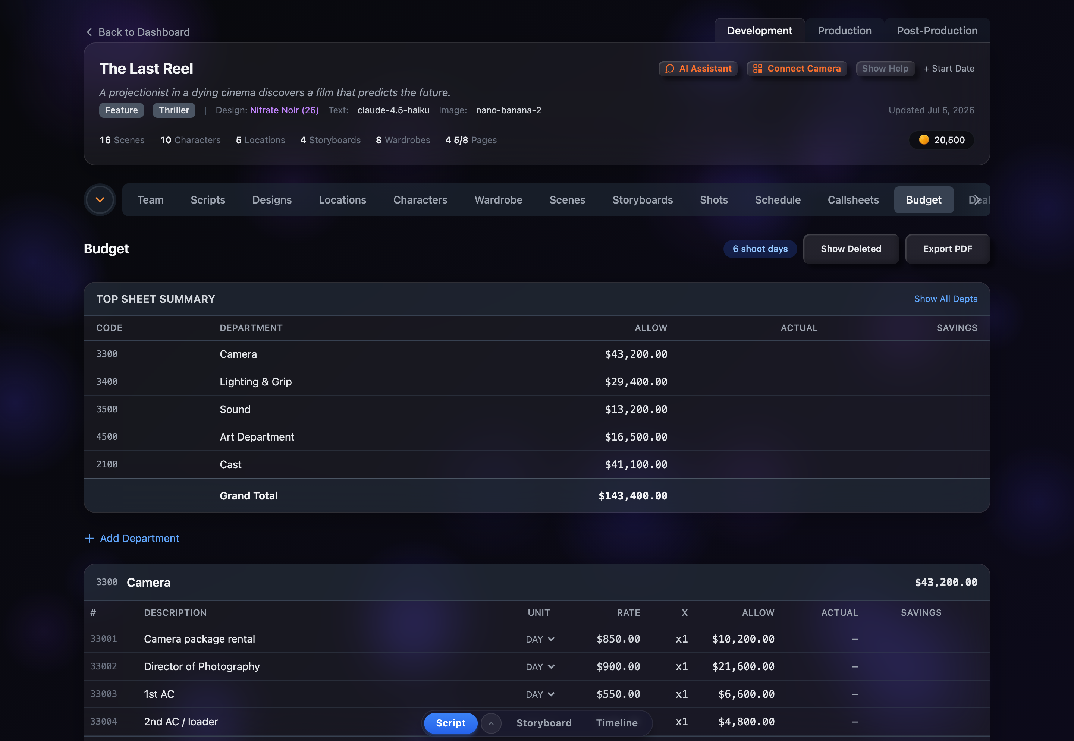The height and width of the screenshot is (741, 1074).
Task: Open the Wardrobe section tab
Action: 499,200
